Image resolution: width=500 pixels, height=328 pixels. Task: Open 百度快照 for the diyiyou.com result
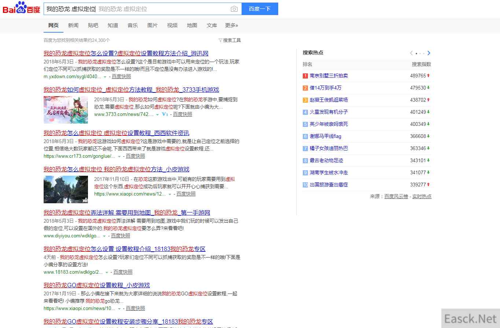click(120, 236)
